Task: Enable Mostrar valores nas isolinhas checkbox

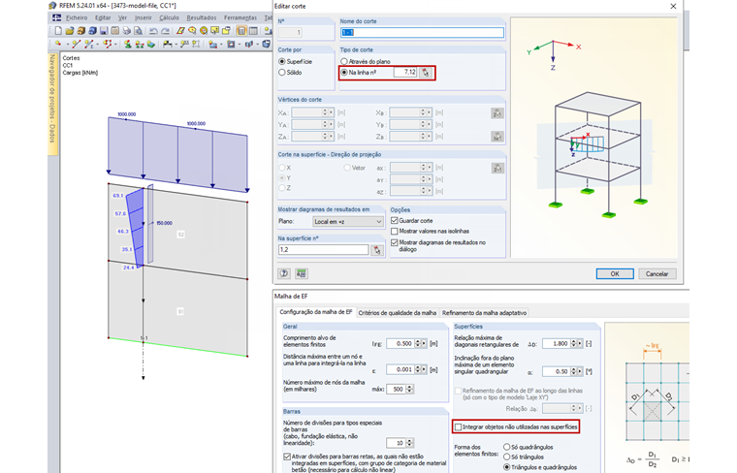Action: pyautogui.click(x=395, y=231)
